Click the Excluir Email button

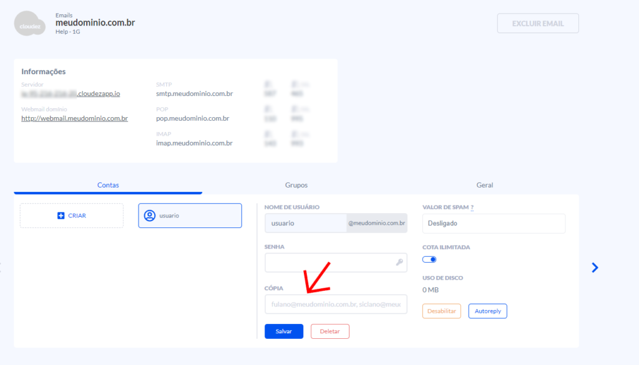click(537, 24)
